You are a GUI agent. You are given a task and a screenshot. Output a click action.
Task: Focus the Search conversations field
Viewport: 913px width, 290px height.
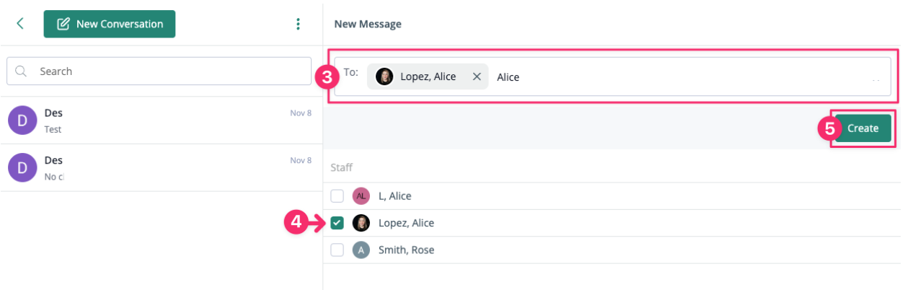click(x=166, y=71)
